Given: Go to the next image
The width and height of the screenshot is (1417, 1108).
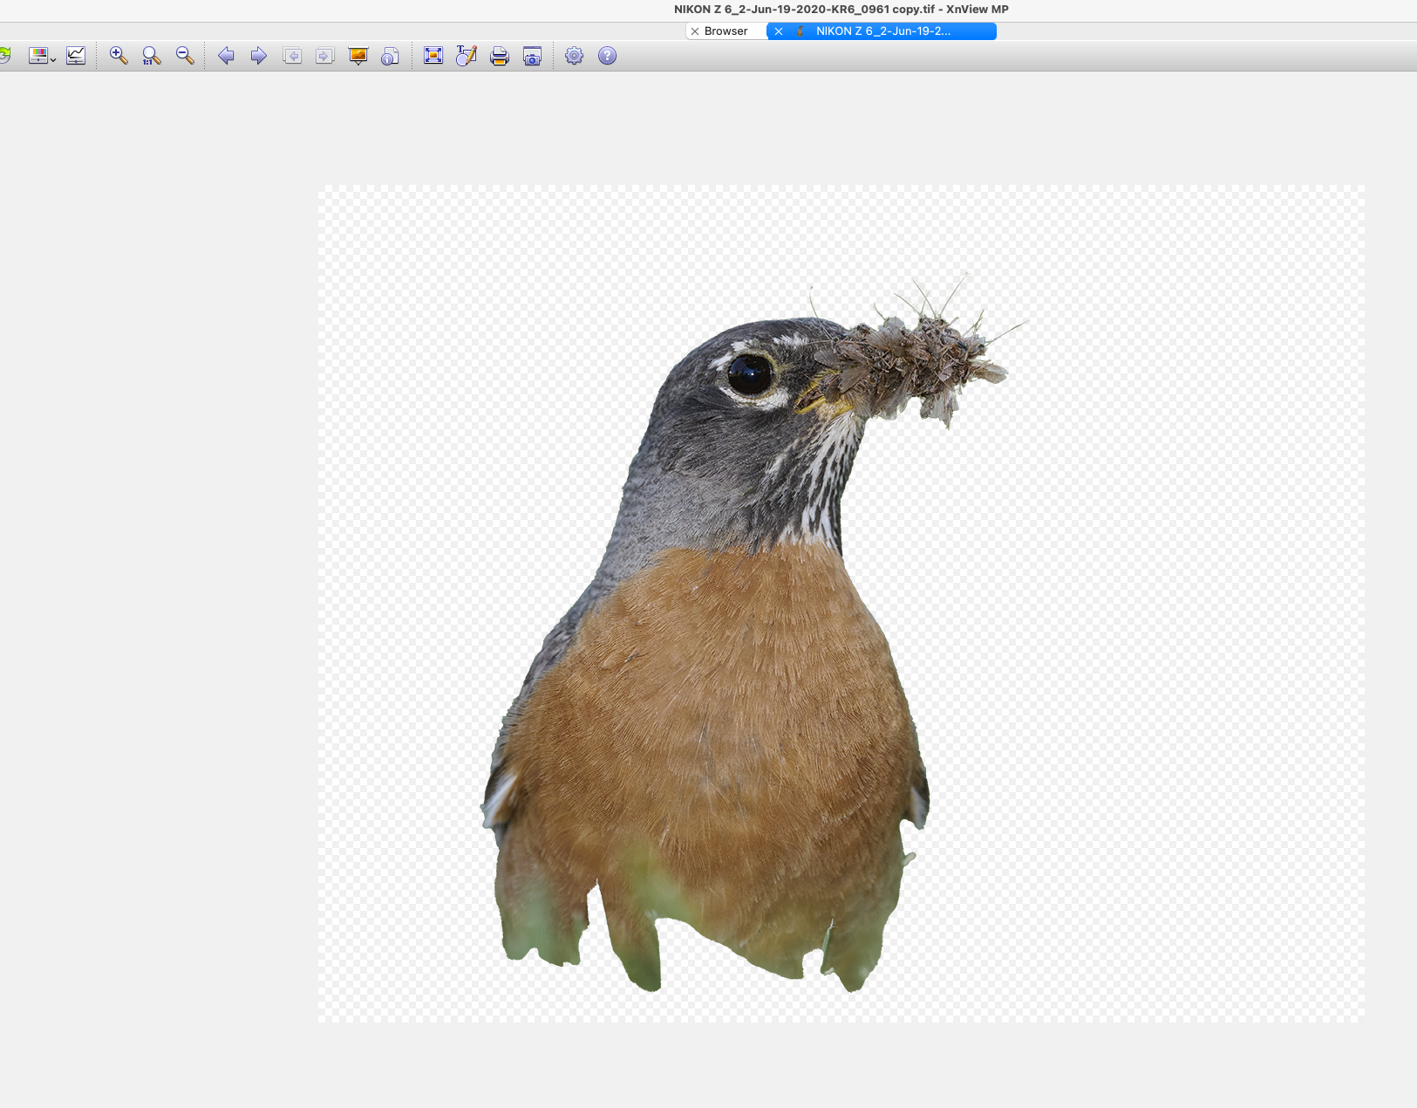Looking at the screenshot, I should [x=258, y=56].
